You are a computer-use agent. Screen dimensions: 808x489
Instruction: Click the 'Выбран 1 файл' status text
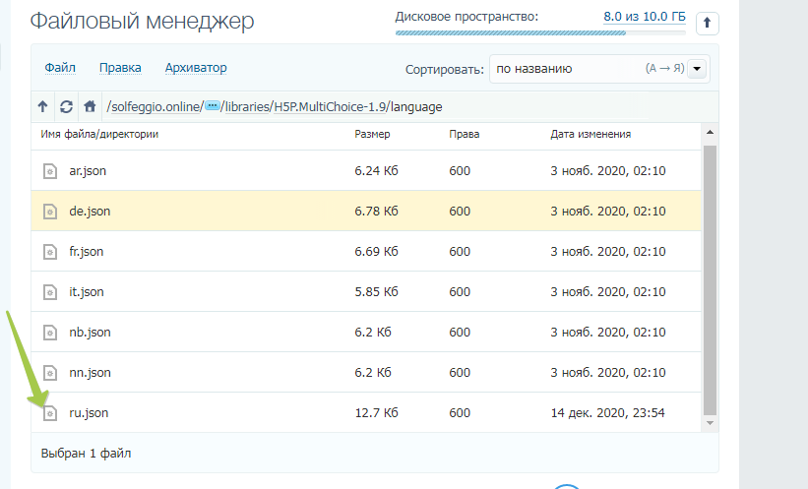click(x=86, y=454)
